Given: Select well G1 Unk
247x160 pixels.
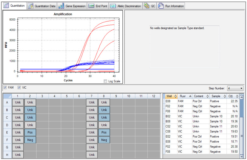Looking at the screenshot, I should click(18, 147).
